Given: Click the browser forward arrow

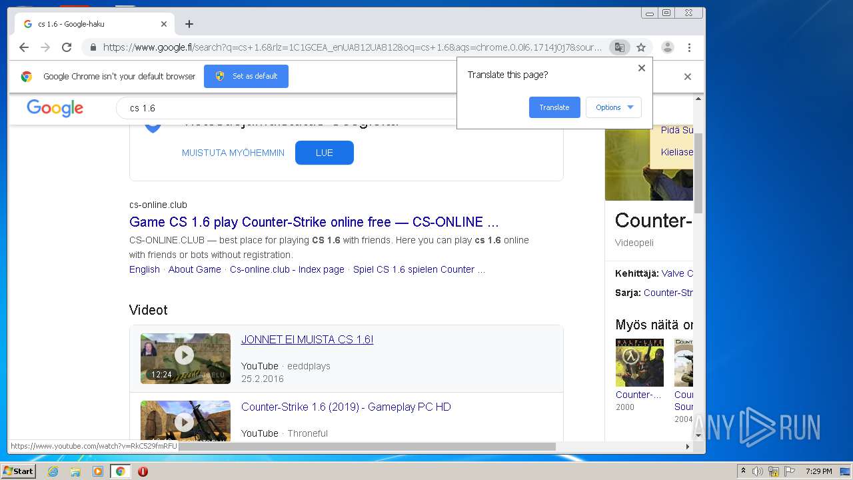Looking at the screenshot, I should point(45,47).
